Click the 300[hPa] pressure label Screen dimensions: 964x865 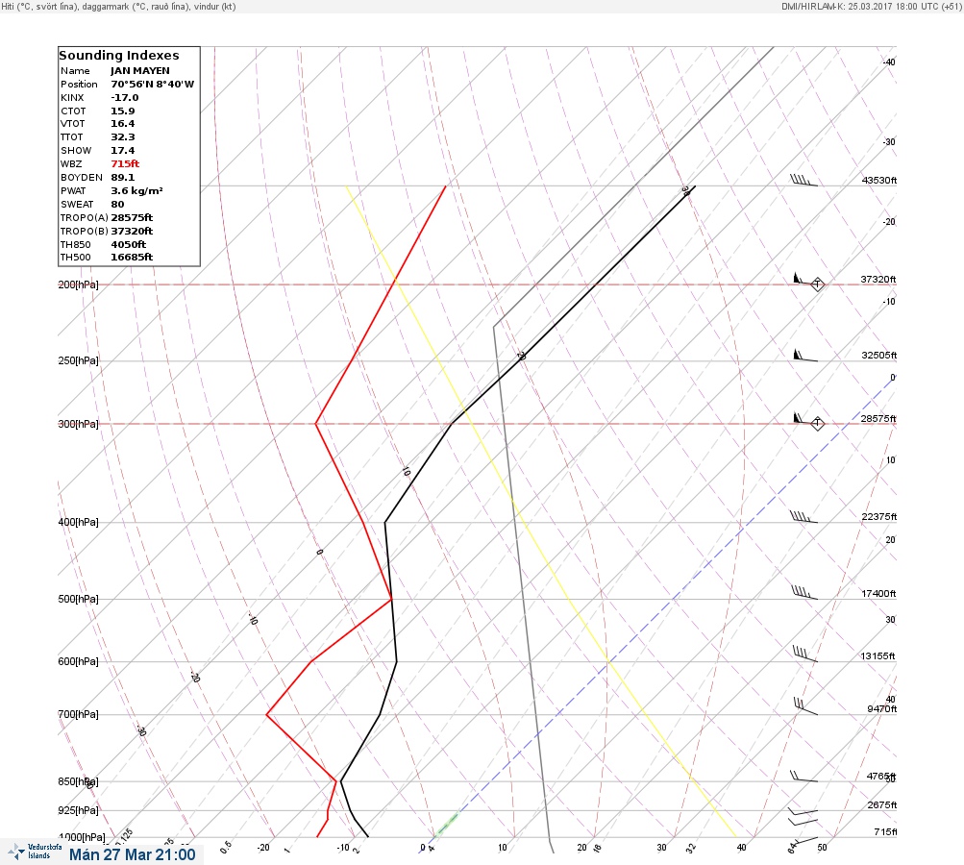pos(78,424)
